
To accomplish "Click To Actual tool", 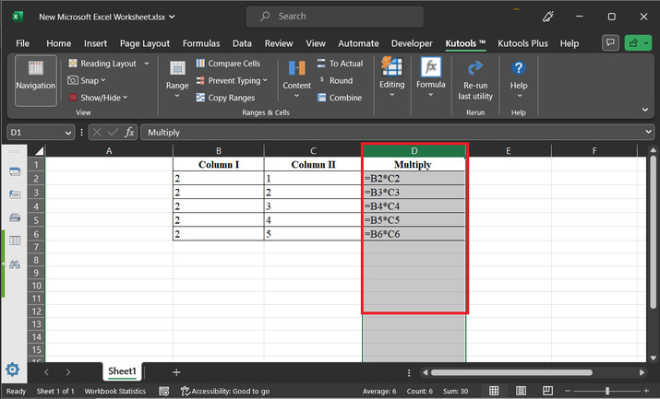I will tap(340, 64).
